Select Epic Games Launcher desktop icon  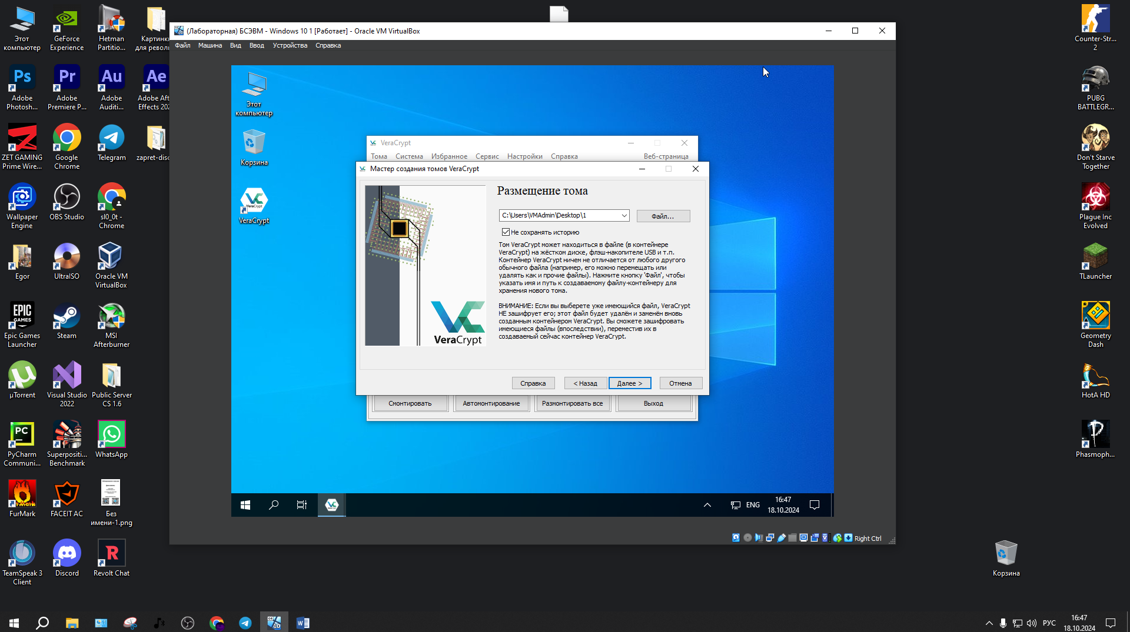pyautogui.click(x=22, y=325)
